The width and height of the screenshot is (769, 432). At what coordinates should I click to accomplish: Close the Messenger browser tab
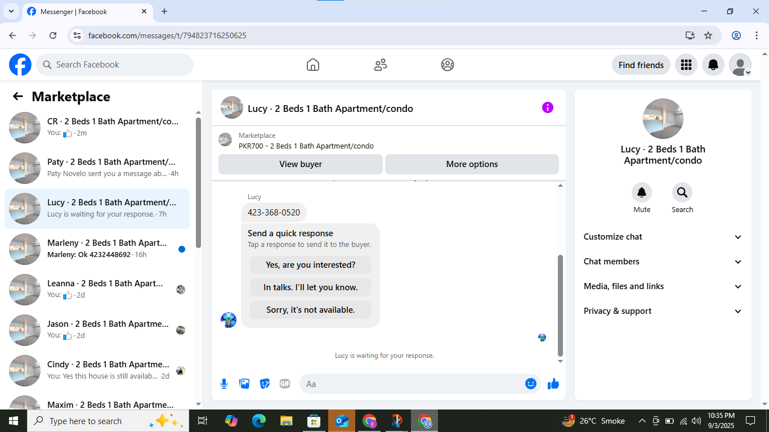click(x=144, y=11)
